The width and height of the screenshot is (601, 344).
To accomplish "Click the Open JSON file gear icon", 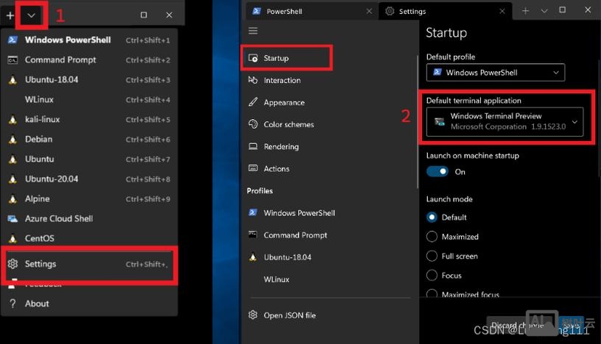I will pos(253,315).
